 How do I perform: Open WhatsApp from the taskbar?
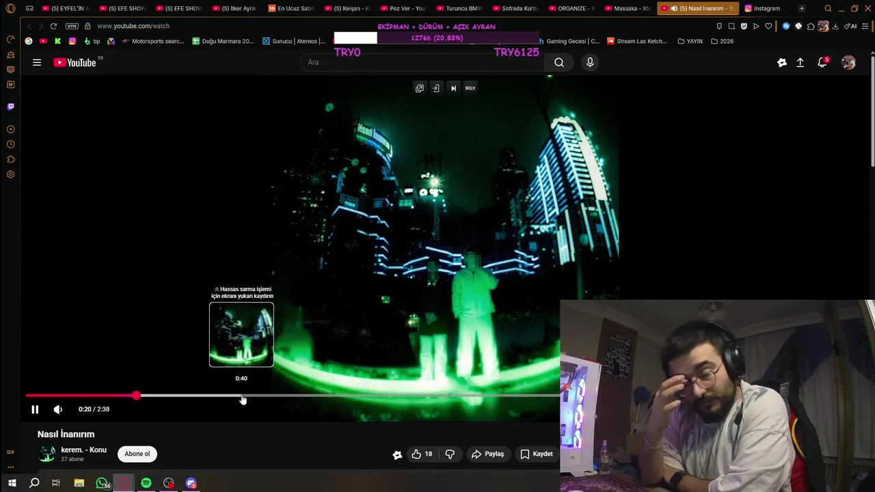pos(102,483)
